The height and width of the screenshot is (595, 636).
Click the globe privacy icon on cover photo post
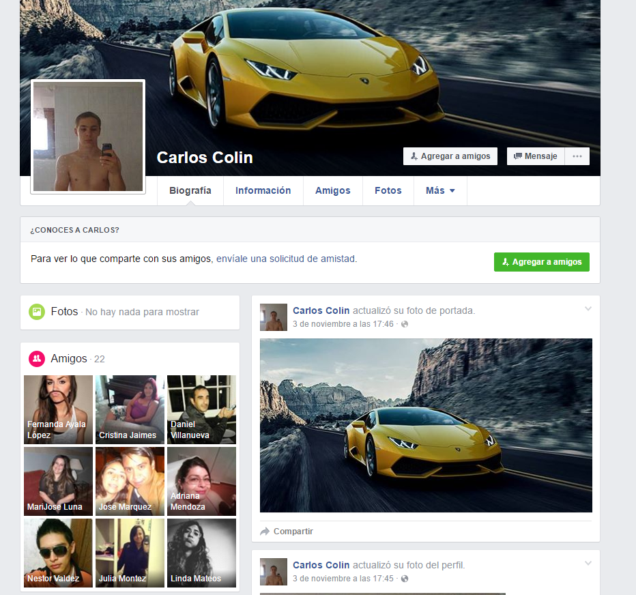tap(405, 324)
